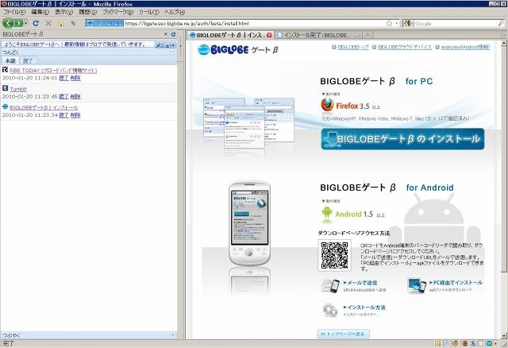Click the BIGLOBEゲートβのインストール button
The image size is (508, 348).
pos(402,139)
